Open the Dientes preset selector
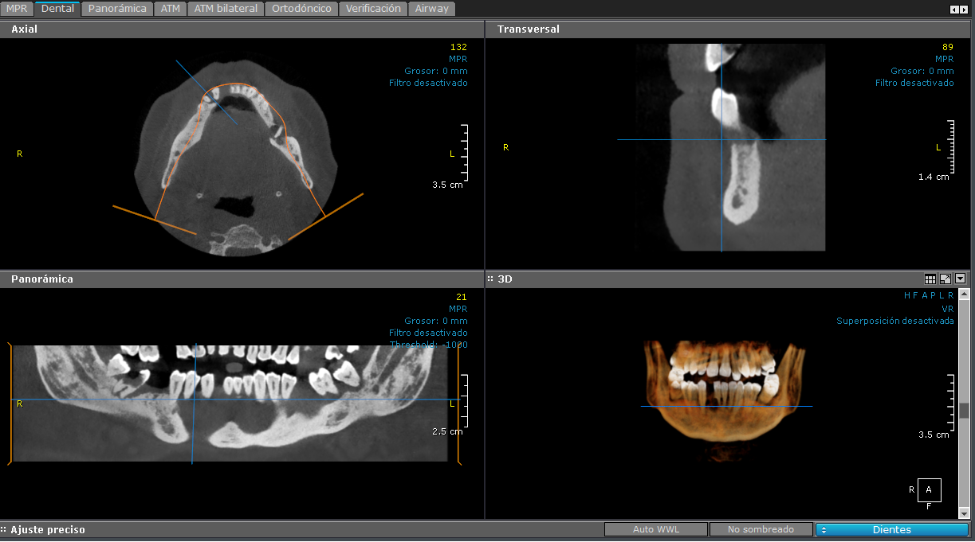Screen dimensions: 975x542 point(890,528)
